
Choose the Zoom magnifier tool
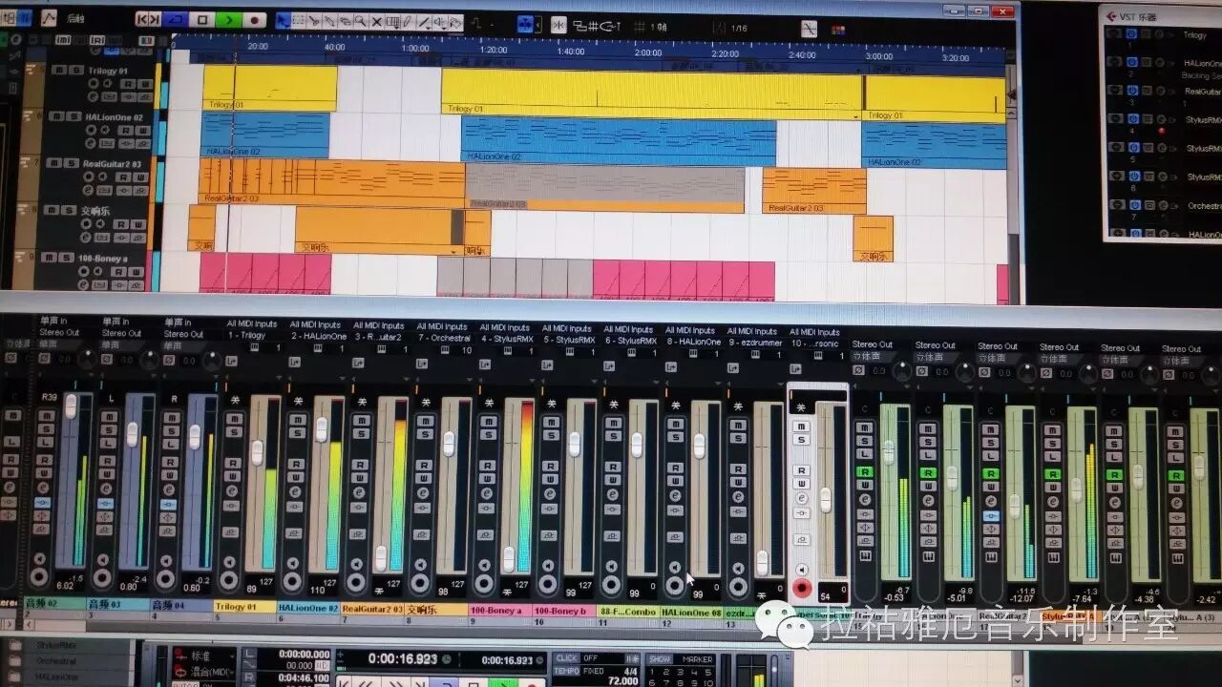[360, 21]
